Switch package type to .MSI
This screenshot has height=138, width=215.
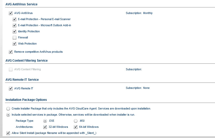[76, 121]
